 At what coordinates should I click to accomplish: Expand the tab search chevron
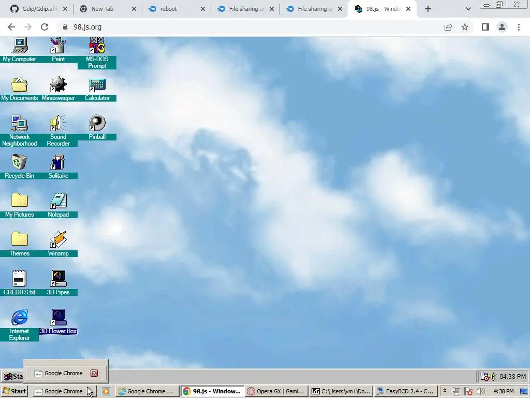point(468,9)
